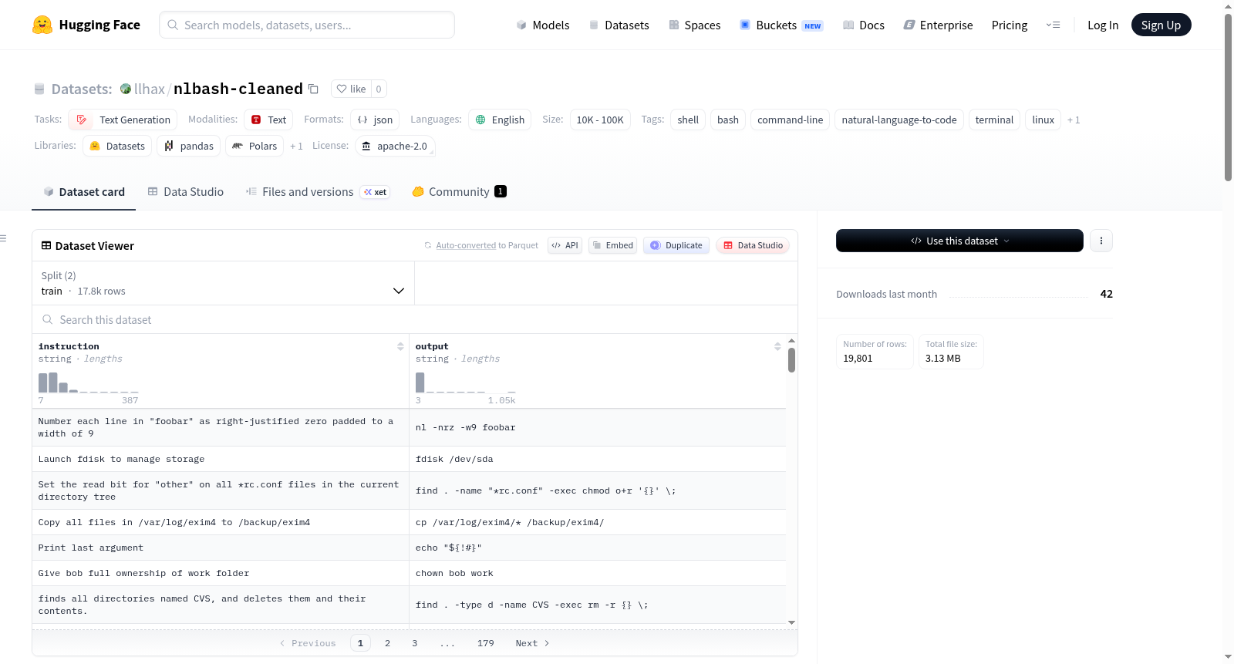
Task: Go to Models in the top navigation
Action: click(x=543, y=25)
